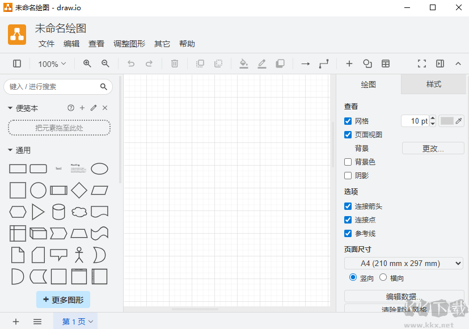Select the cloud shape in general palette
Screen dimensions: 469x329
coord(79,212)
